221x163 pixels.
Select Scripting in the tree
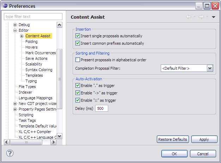pos(26,115)
